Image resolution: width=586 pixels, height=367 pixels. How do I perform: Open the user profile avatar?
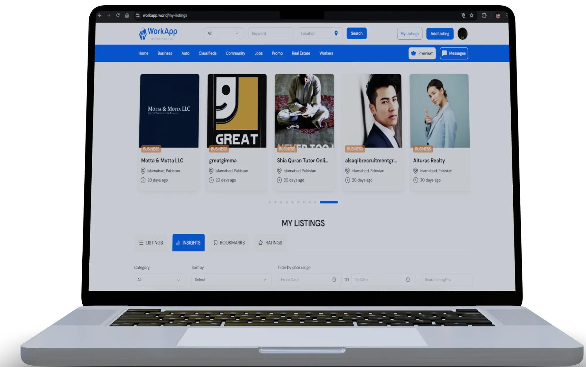click(462, 34)
